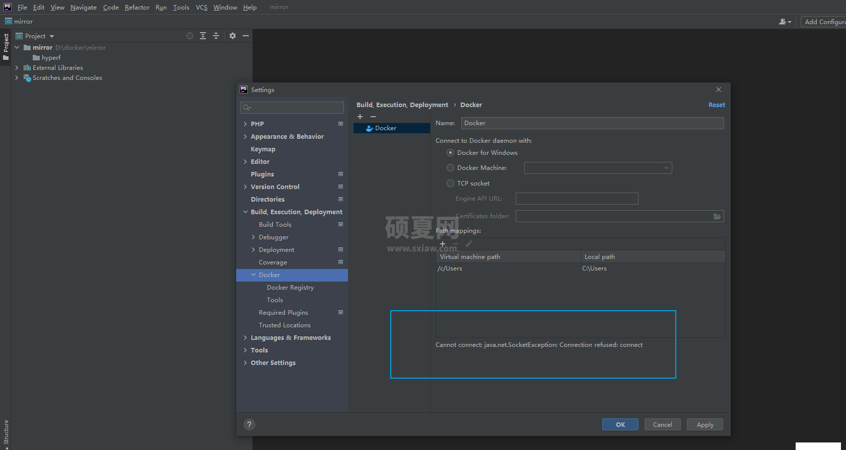846x450 pixels.
Task: Expand the PHP settings section
Action: point(245,124)
